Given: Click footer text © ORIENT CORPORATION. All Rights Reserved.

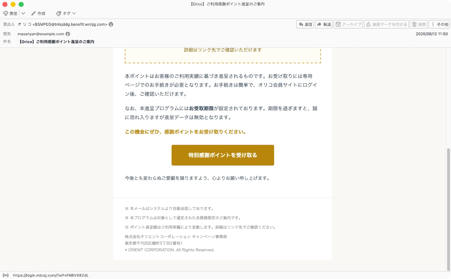Looking at the screenshot, I should (169, 250).
